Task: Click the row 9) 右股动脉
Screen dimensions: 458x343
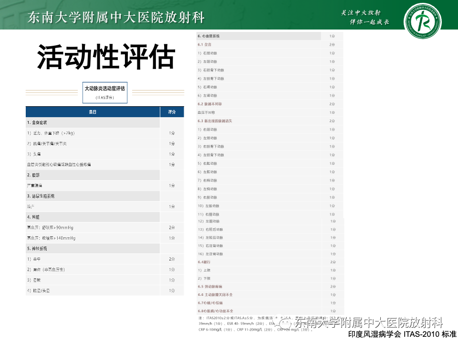Action: (x=270, y=197)
